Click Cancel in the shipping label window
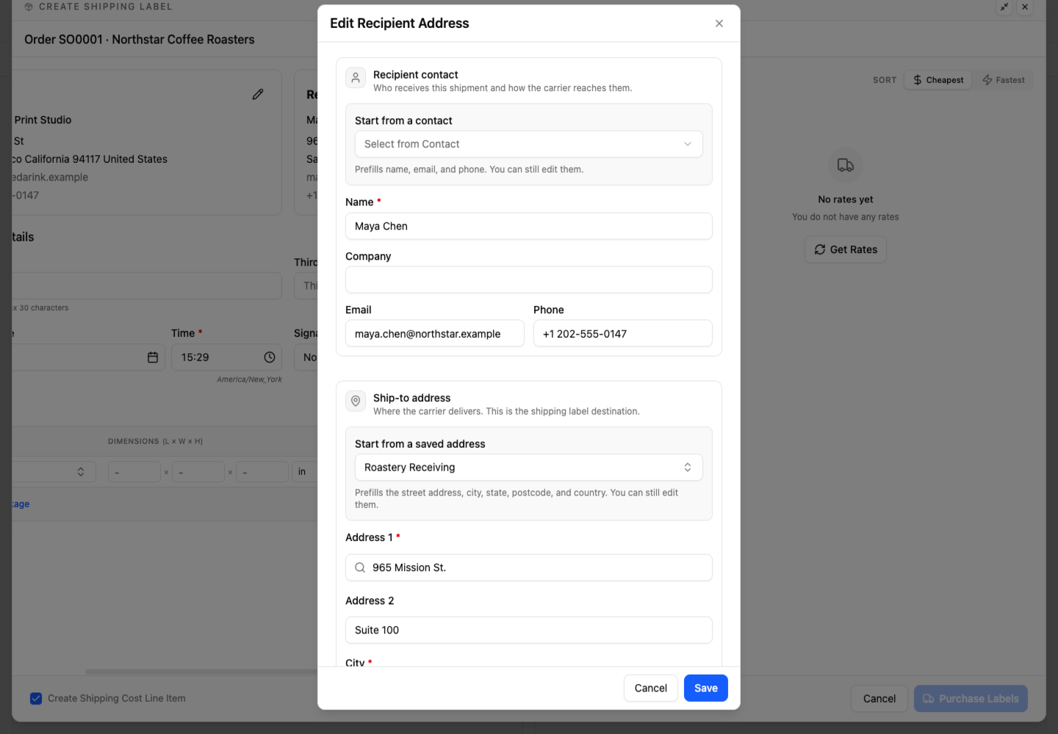 [879, 699]
